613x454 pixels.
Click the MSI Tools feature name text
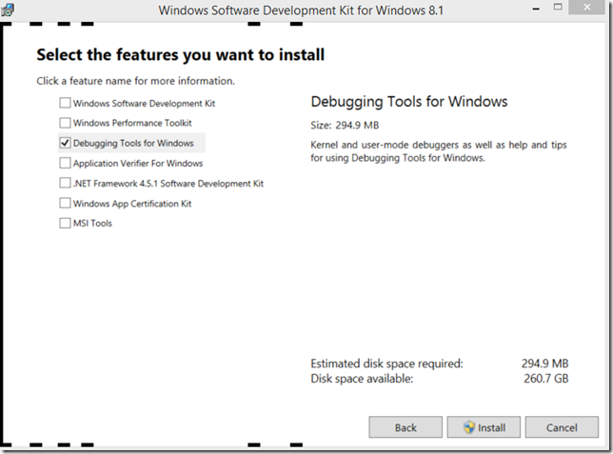click(92, 223)
